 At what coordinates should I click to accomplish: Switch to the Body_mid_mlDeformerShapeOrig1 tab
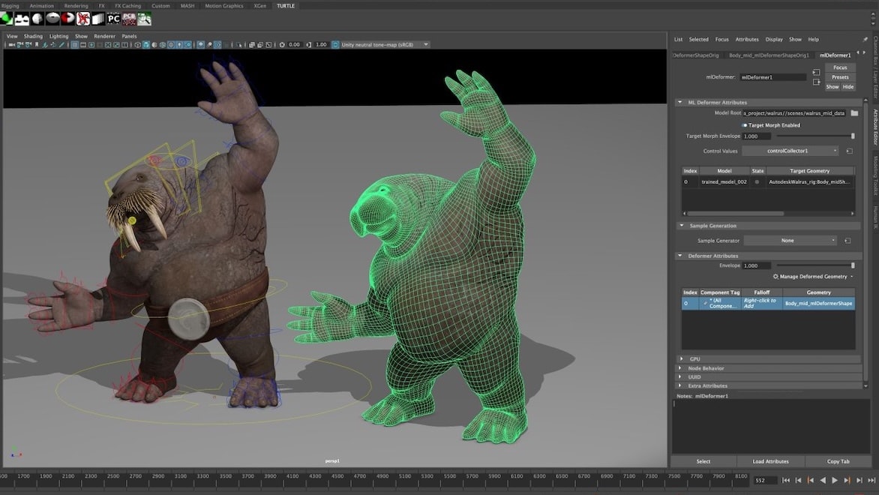click(x=769, y=55)
